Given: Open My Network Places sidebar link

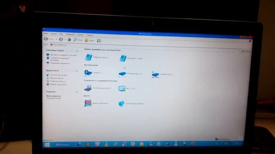Looking at the screenshot, I should 57,75.
